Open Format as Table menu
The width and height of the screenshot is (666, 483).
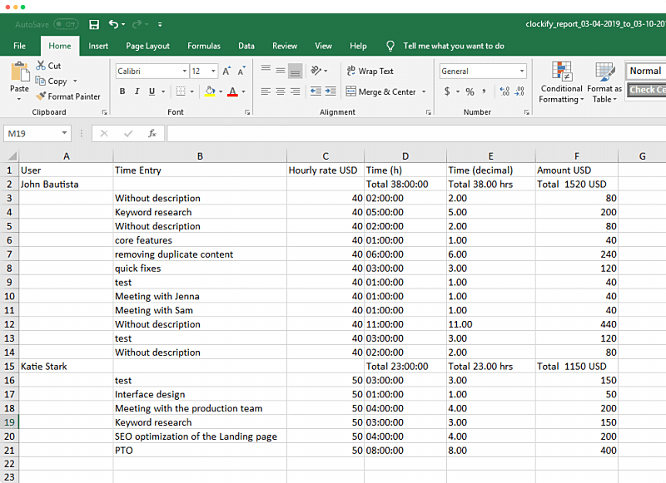[x=604, y=82]
